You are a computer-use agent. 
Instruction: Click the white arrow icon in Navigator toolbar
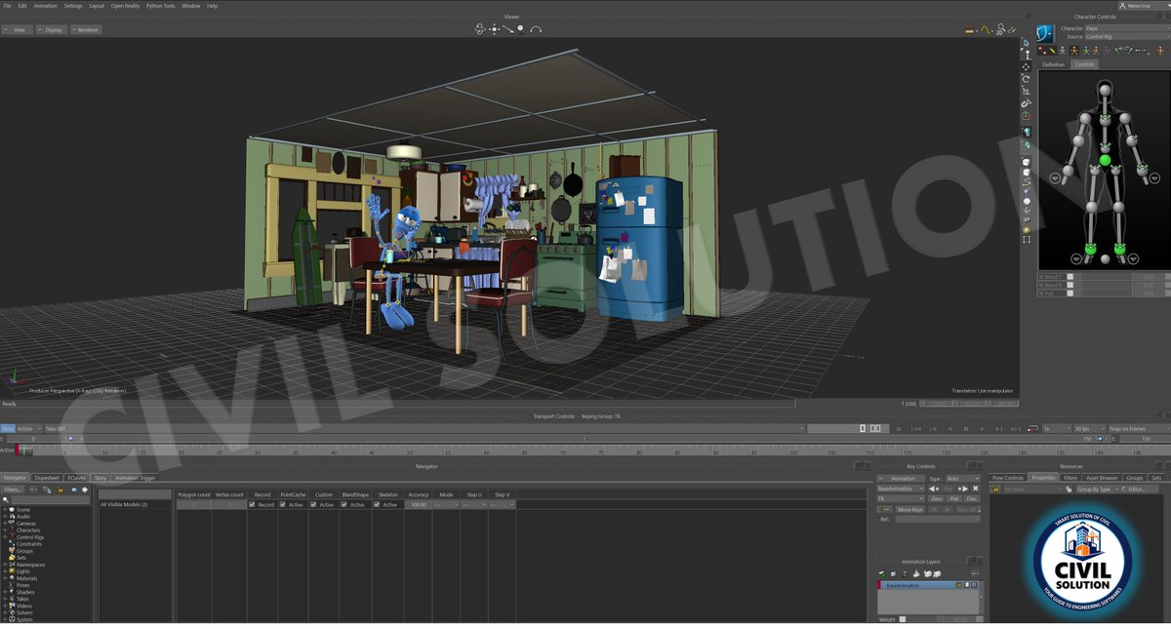point(85,490)
